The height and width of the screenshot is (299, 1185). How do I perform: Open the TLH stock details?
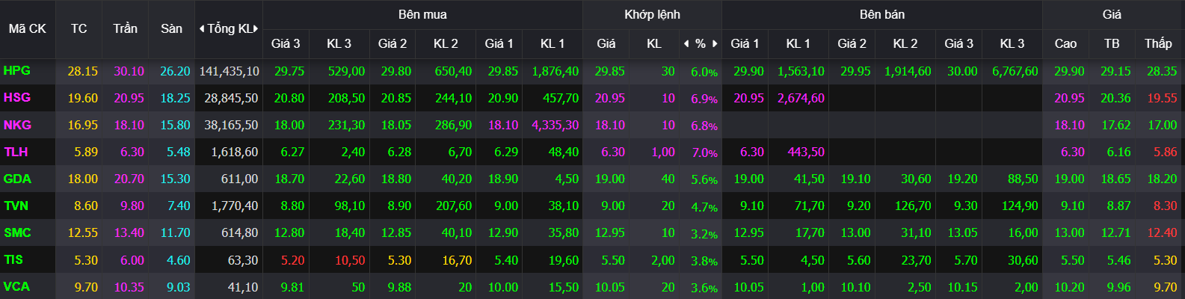point(16,152)
